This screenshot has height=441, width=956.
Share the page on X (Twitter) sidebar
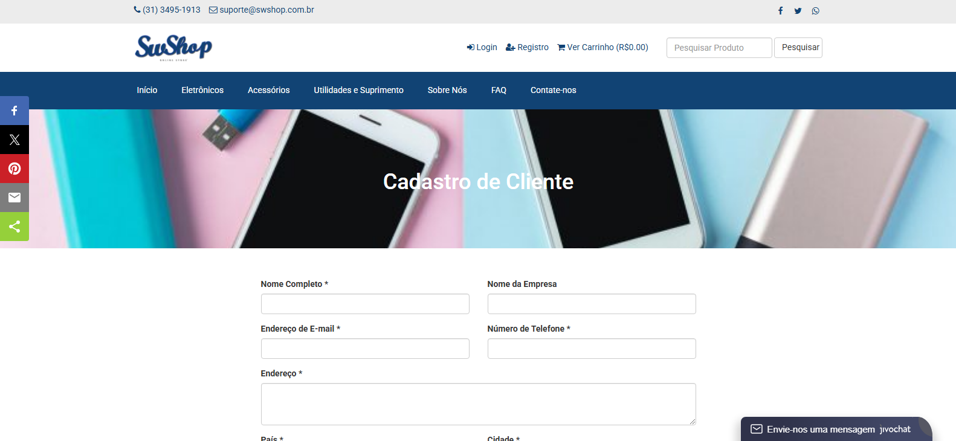click(x=15, y=140)
